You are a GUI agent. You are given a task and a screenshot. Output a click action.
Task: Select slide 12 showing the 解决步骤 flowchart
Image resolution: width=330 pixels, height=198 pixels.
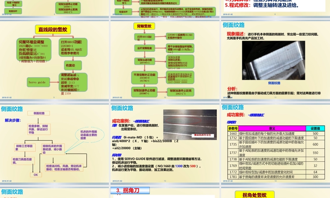(54, 143)
